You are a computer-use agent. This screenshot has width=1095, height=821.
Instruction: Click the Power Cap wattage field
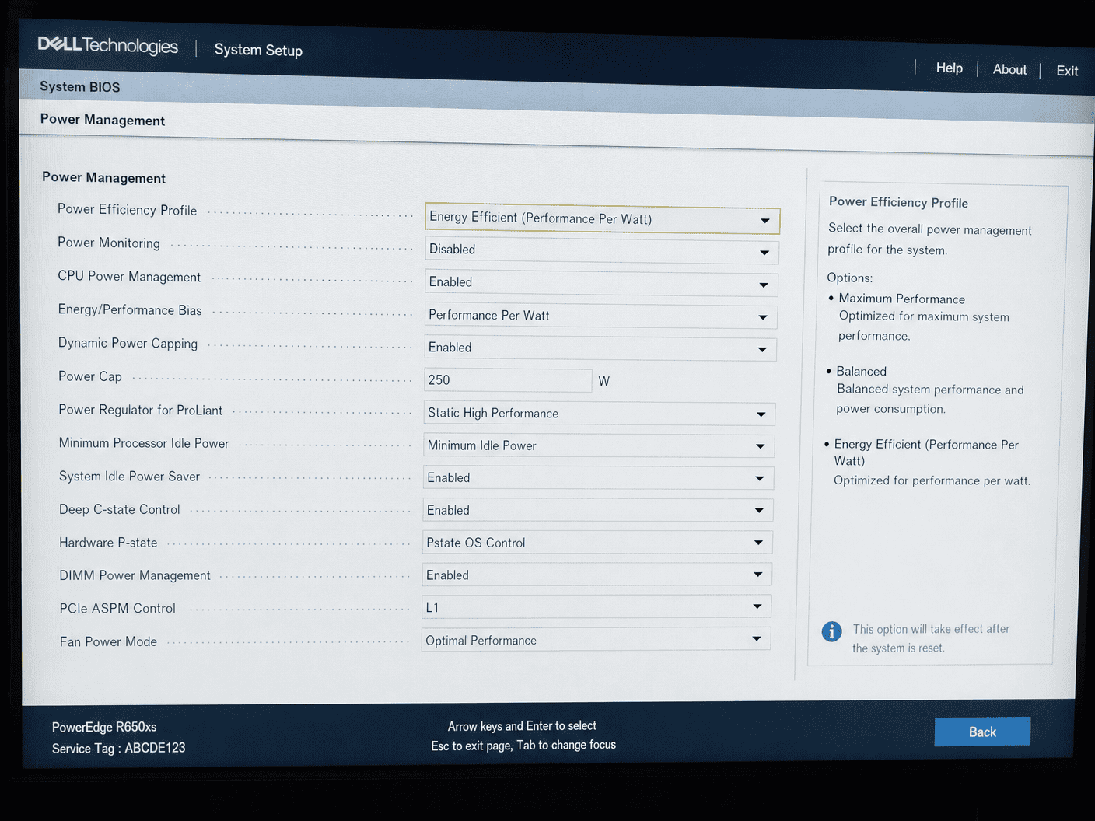509,380
